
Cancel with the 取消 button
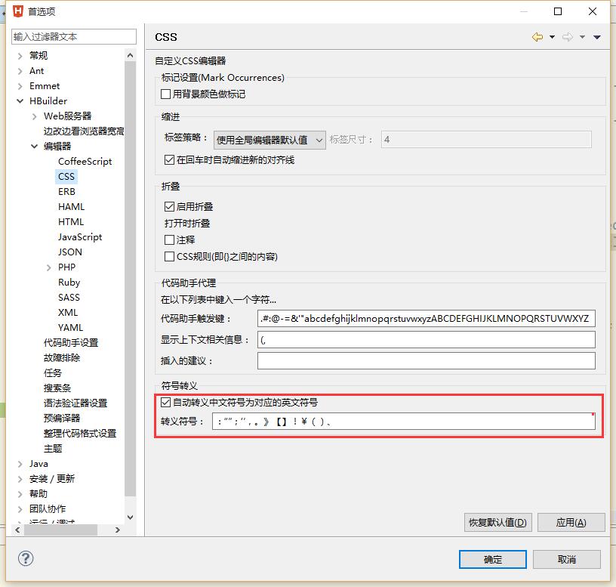click(x=566, y=559)
